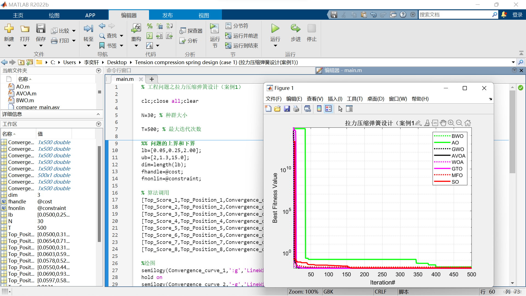
Task: Toggle the brush data tool on axes
Action: pos(427,123)
